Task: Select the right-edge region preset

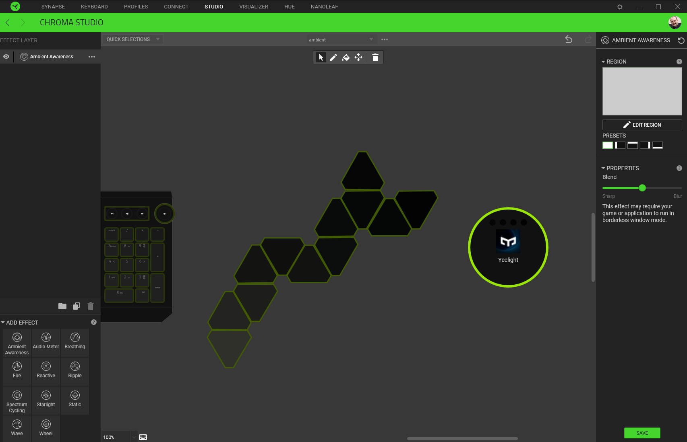Action: (645, 145)
